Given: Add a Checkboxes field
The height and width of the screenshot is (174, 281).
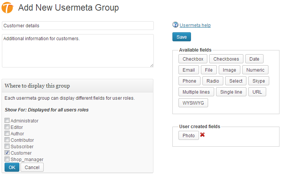Looking at the screenshot, I should 226,59.
